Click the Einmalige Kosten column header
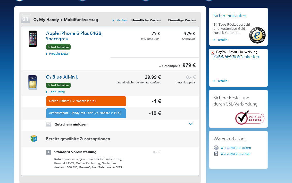The height and width of the screenshot is (183, 292). tap(182, 20)
